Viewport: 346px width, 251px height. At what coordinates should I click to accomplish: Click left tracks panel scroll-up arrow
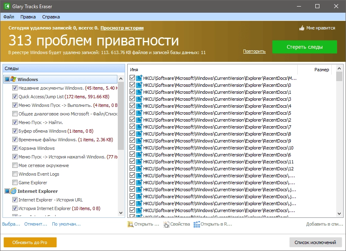click(121, 79)
